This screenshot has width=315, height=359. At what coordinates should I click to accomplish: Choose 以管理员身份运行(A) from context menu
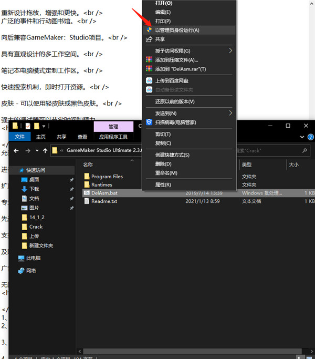click(189, 30)
